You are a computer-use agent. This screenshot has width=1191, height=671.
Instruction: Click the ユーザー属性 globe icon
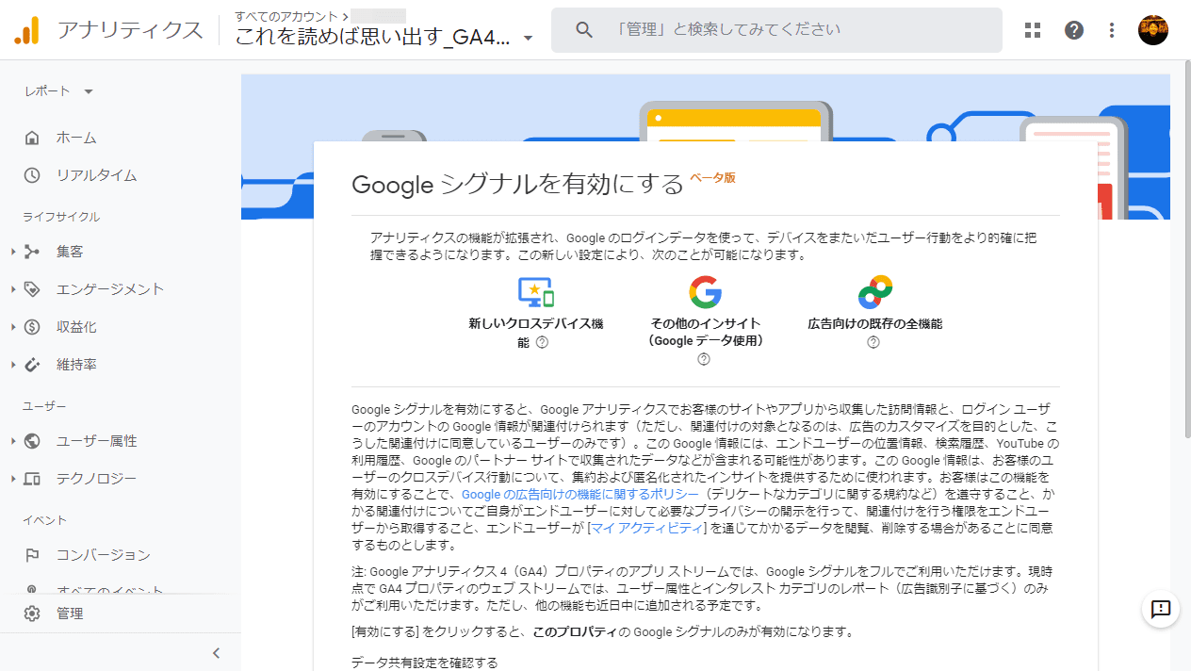(x=32, y=441)
